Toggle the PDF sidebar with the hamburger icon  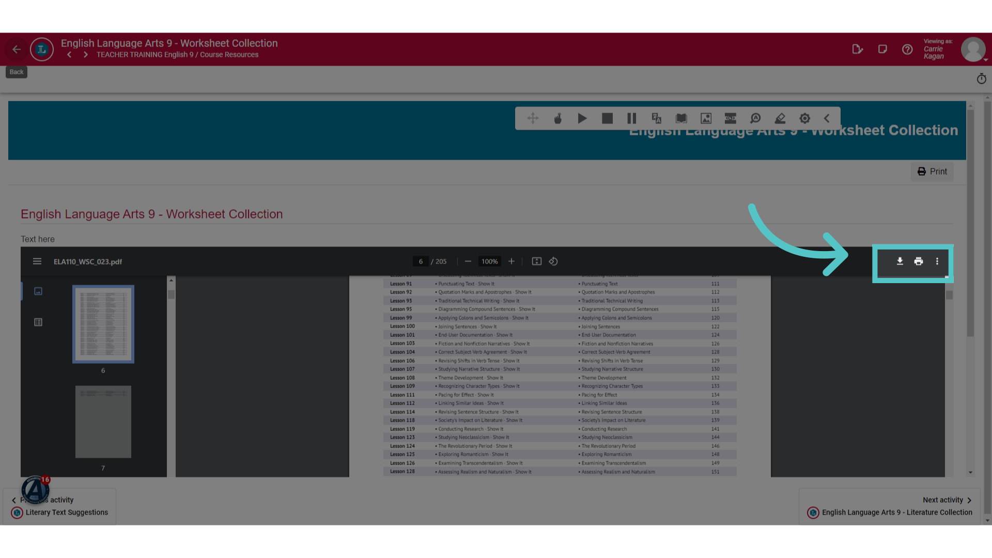(37, 261)
